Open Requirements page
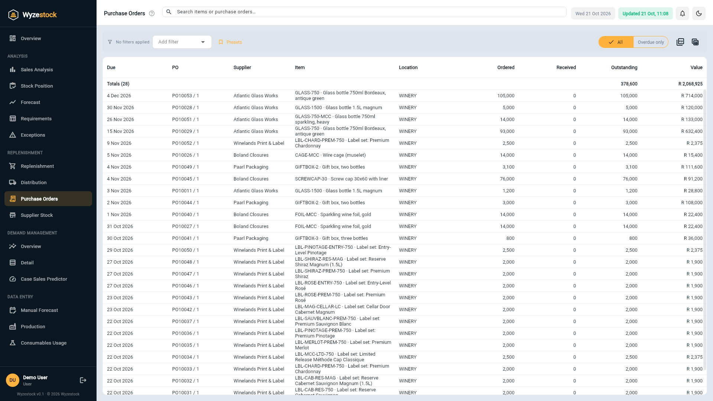The width and height of the screenshot is (713, 401). tap(48, 118)
